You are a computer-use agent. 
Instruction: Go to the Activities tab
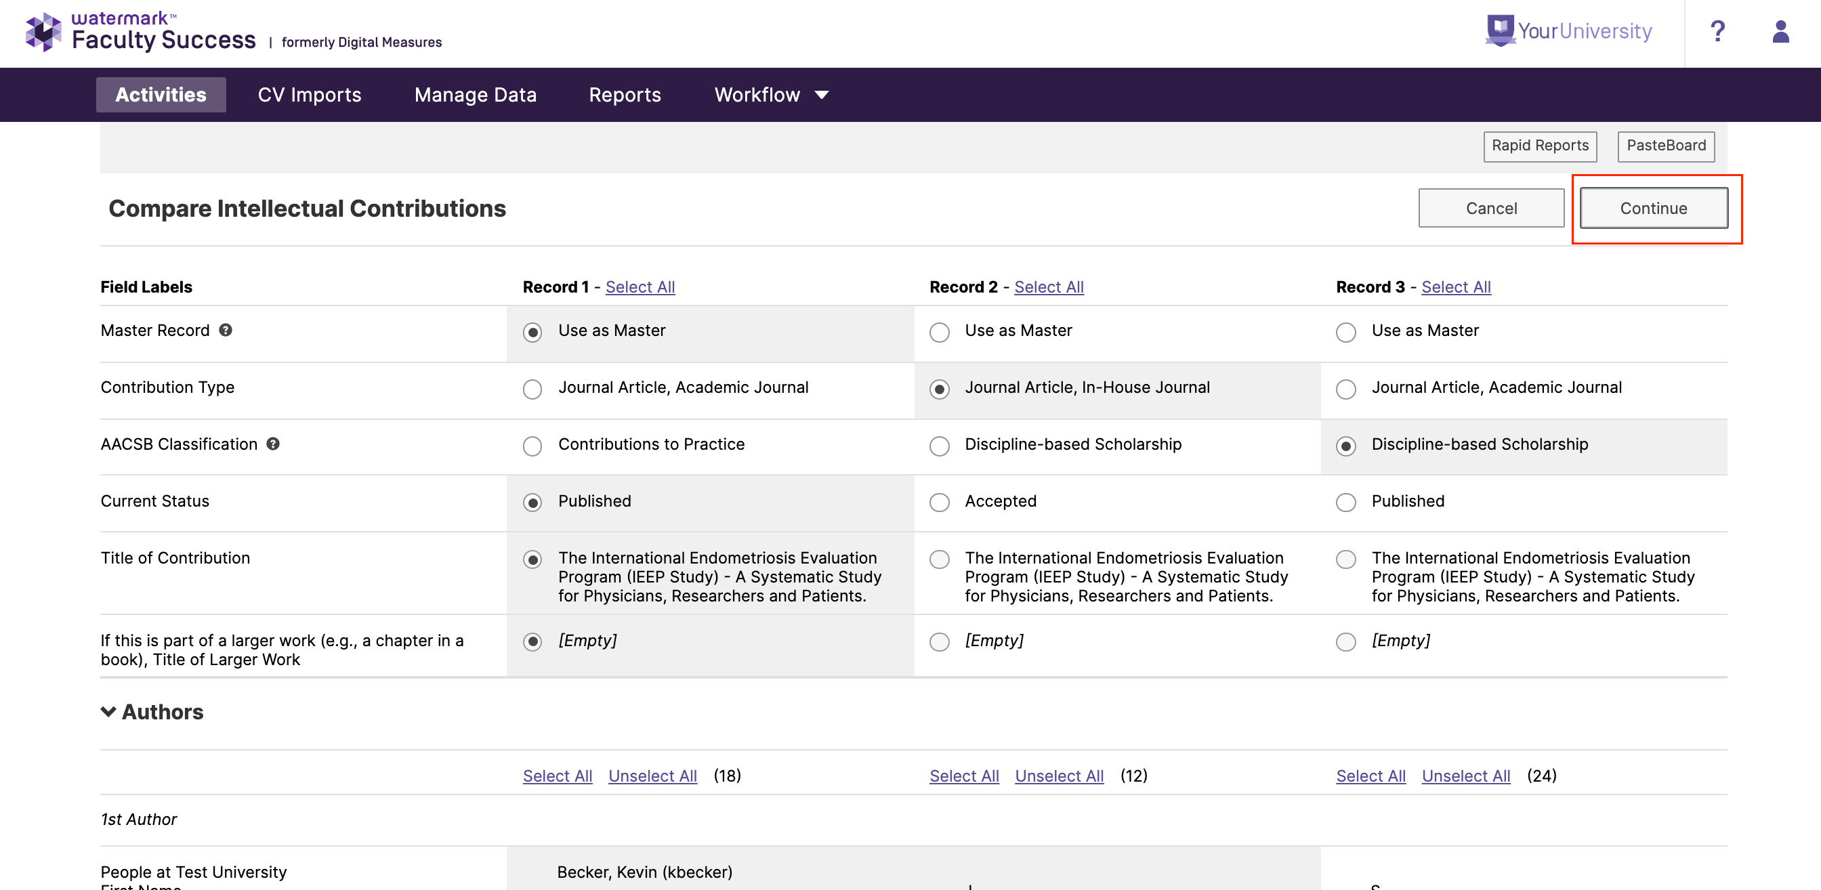(x=161, y=95)
